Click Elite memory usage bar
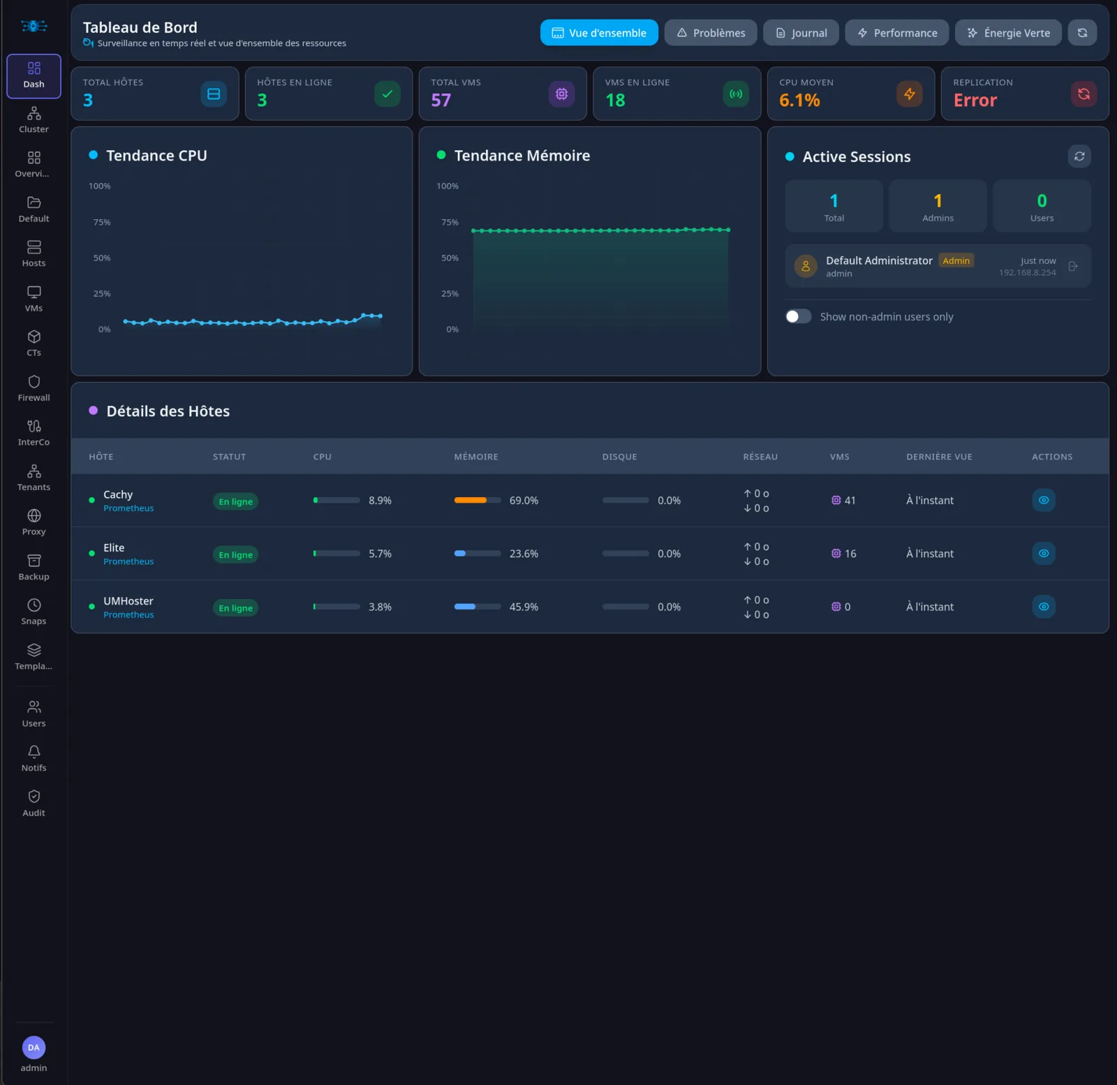The image size is (1117, 1085). pos(478,553)
